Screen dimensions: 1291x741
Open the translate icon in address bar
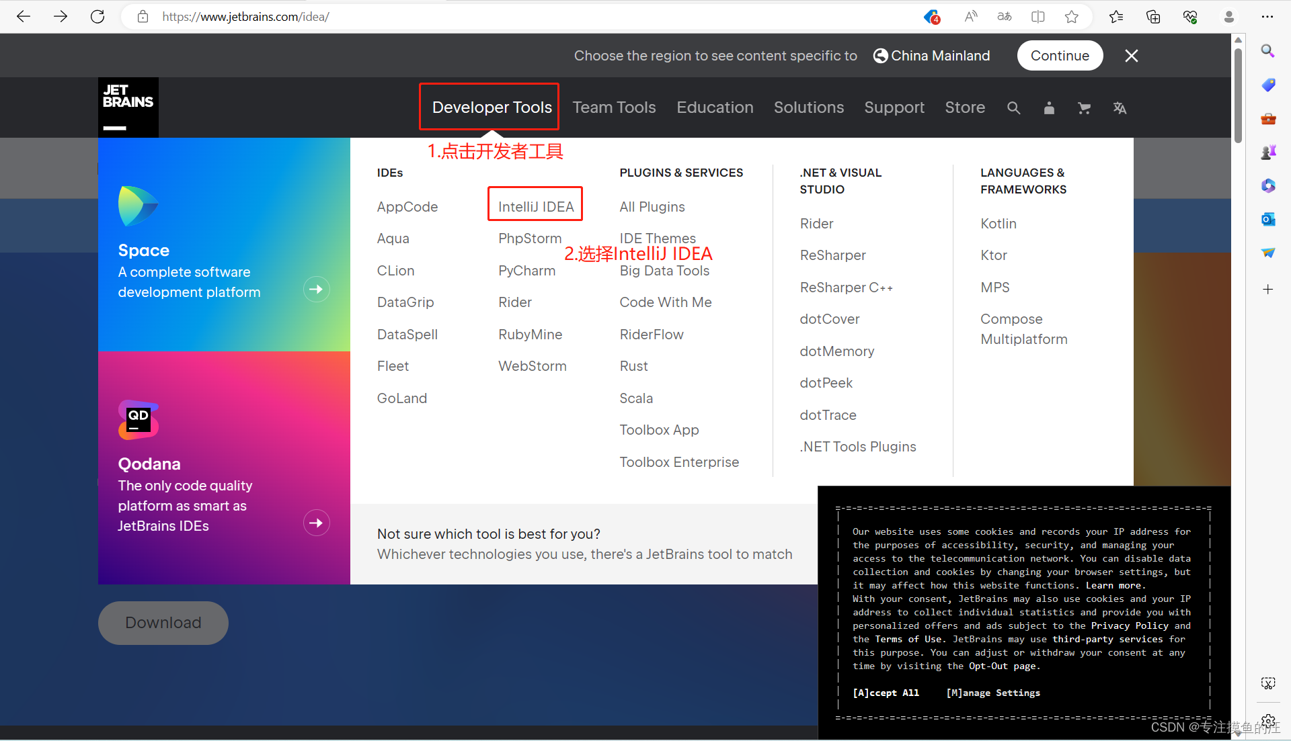click(x=1004, y=17)
